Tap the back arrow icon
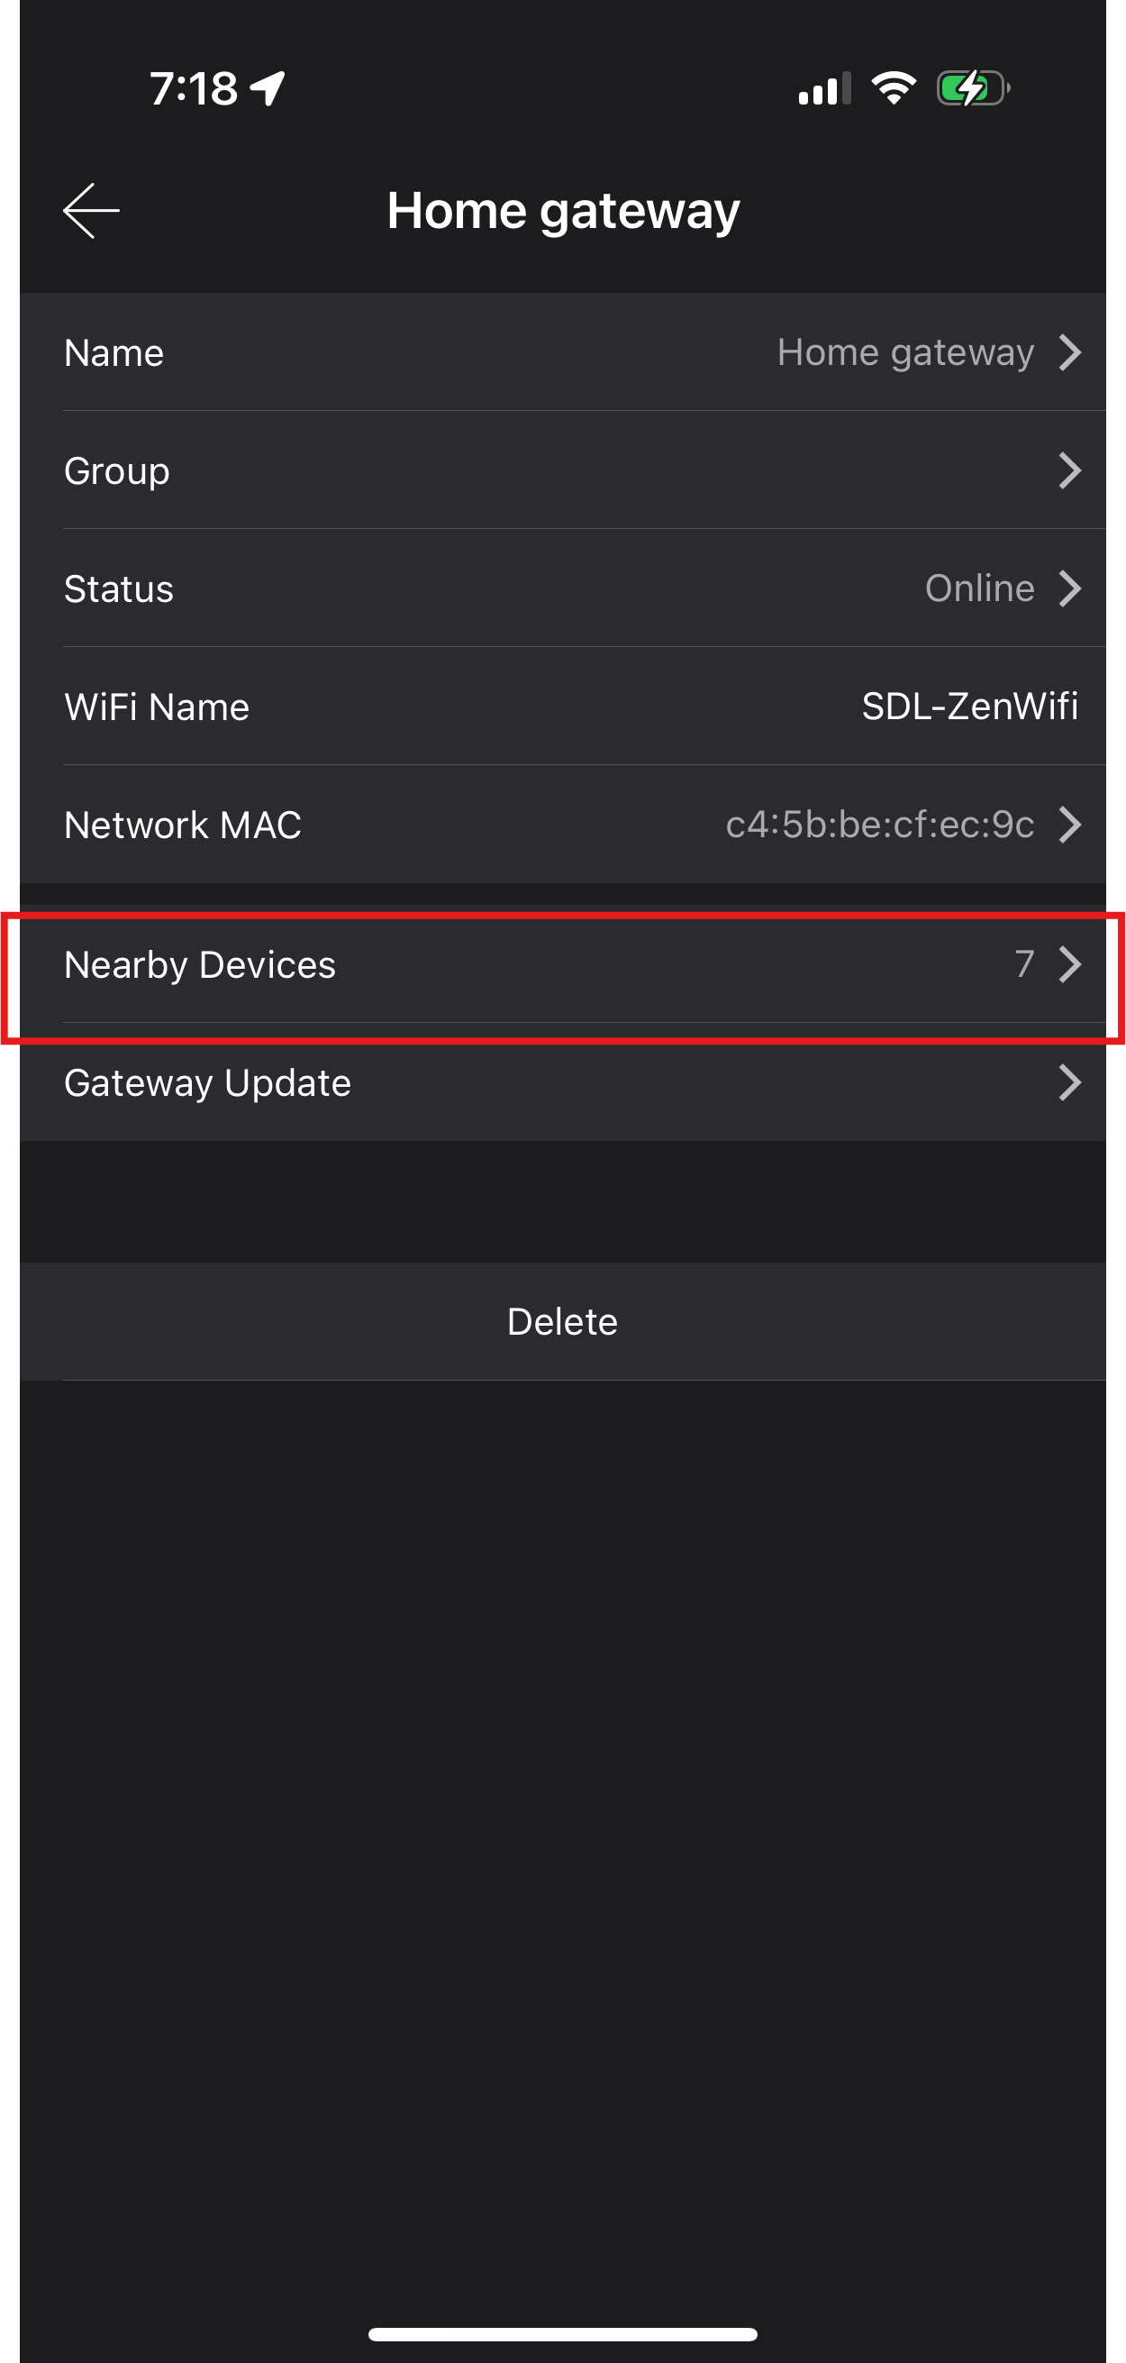 (91, 211)
